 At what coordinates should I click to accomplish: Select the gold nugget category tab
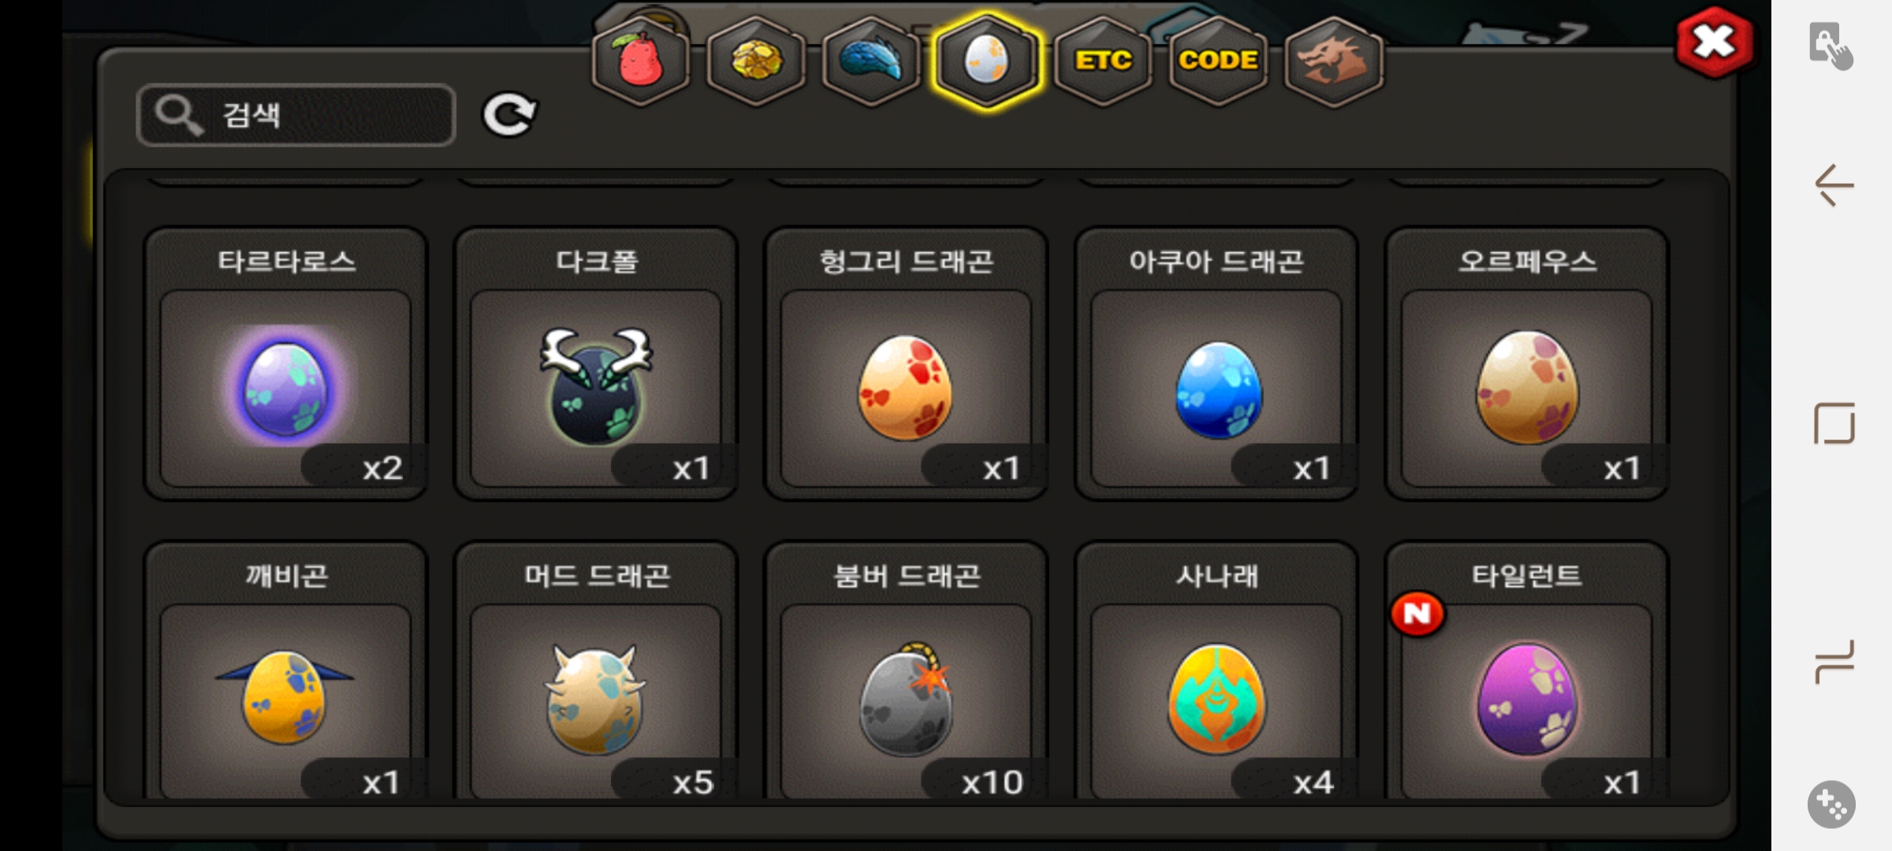point(756,61)
